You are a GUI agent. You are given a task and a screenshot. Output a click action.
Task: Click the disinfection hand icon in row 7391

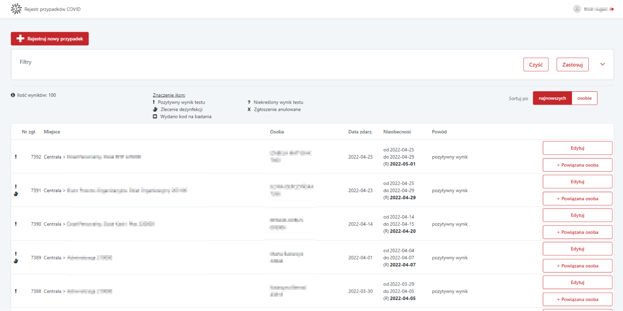(x=16, y=194)
